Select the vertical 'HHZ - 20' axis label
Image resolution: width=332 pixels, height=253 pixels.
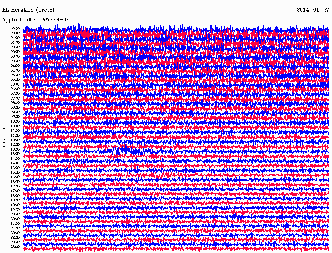(4, 138)
